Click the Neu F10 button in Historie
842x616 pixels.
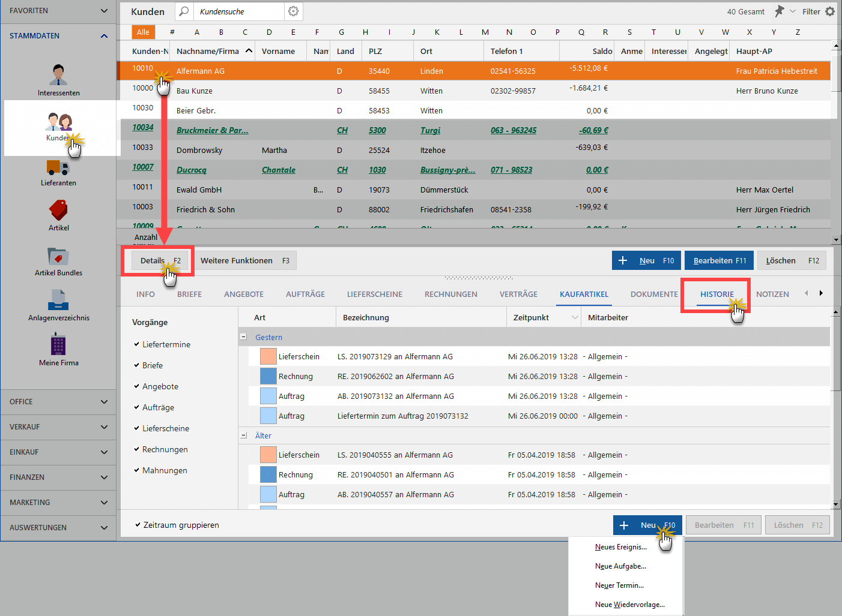tap(647, 525)
